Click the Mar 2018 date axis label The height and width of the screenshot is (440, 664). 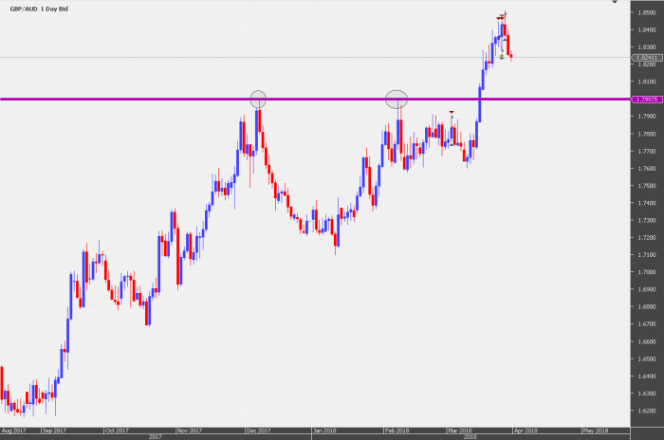(x=459, y=431)
